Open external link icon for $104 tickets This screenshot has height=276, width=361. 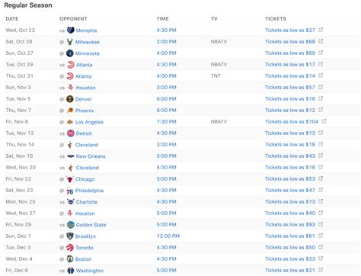point(324,121)
